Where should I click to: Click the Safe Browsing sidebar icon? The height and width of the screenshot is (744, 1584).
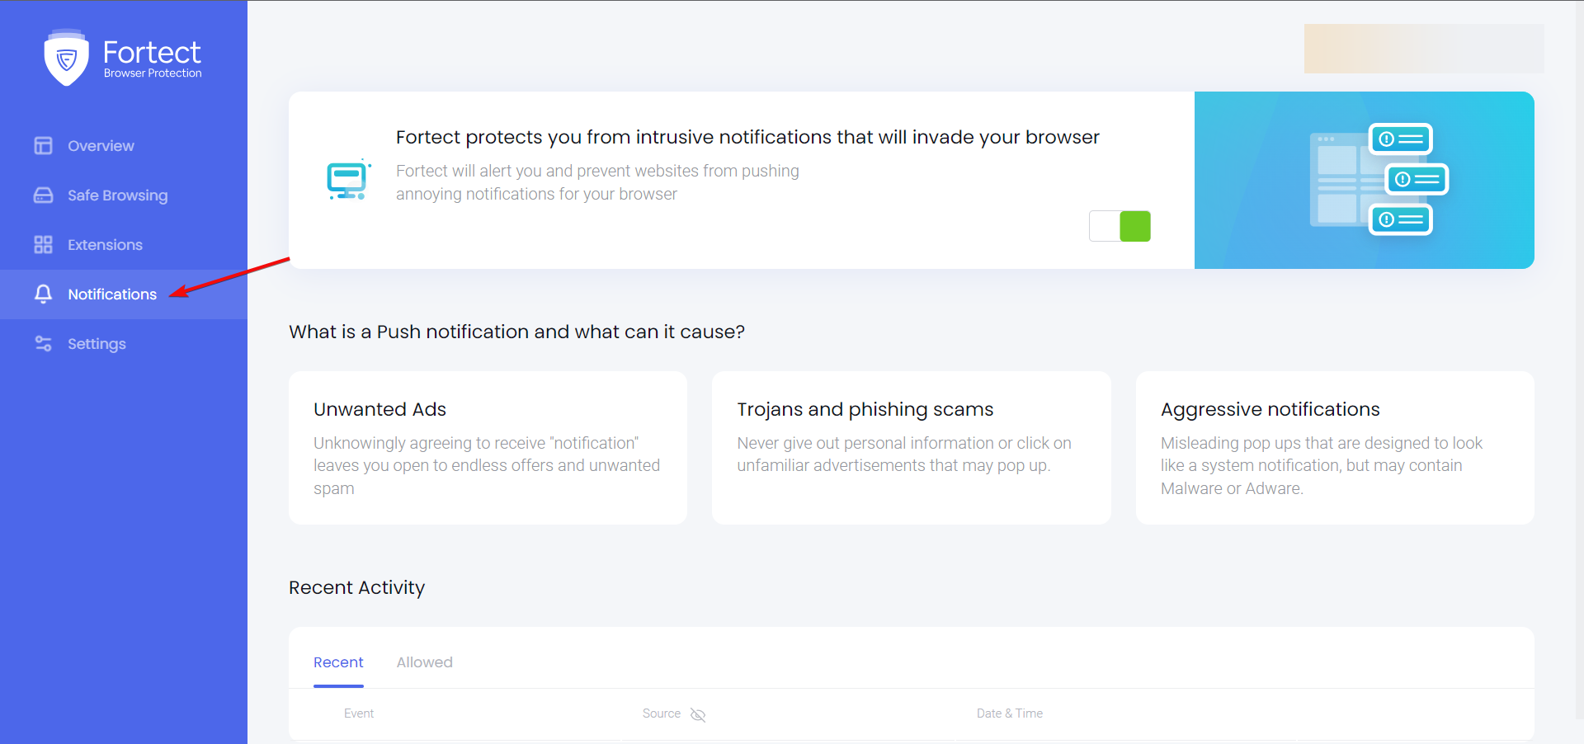(43, 195)
